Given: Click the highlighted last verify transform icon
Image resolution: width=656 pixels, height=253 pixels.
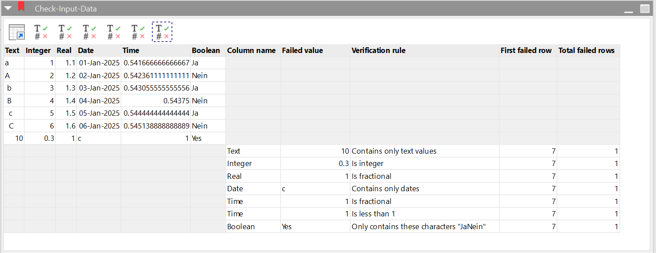Looking at the screenshot, I should pyautogui.click(x=162, y=32).
